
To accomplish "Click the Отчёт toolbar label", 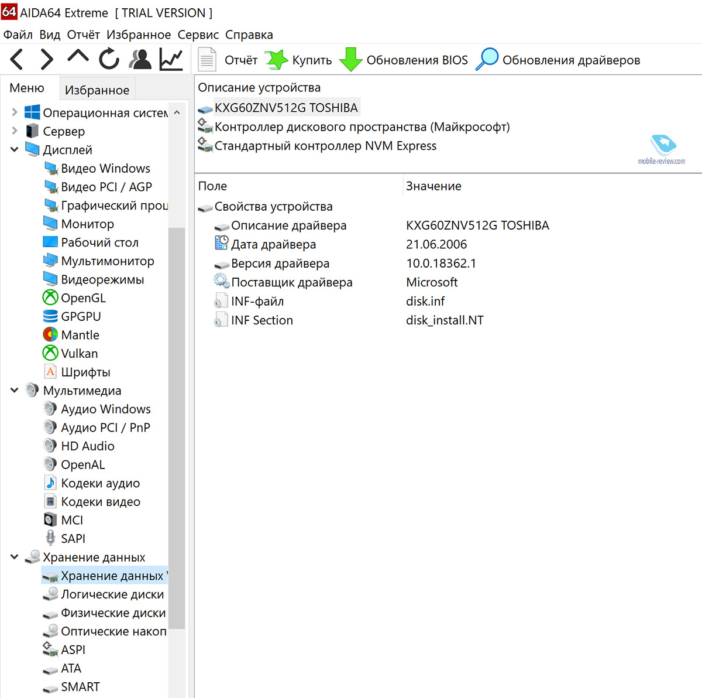I will pyautogui.click(x=241, y=60).
